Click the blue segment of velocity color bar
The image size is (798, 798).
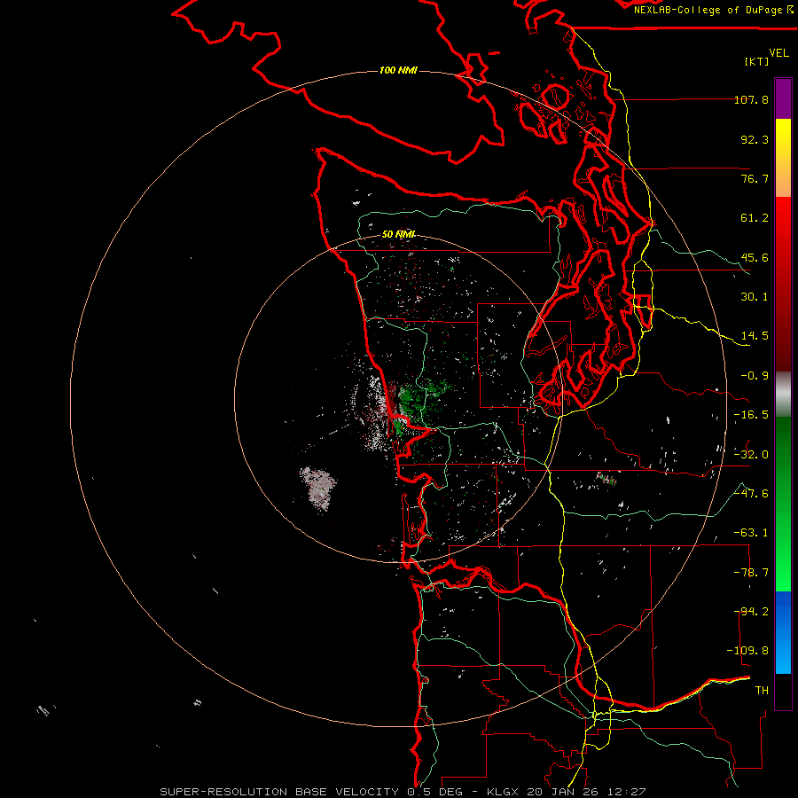pyautogui.click(x=783, y=632)
